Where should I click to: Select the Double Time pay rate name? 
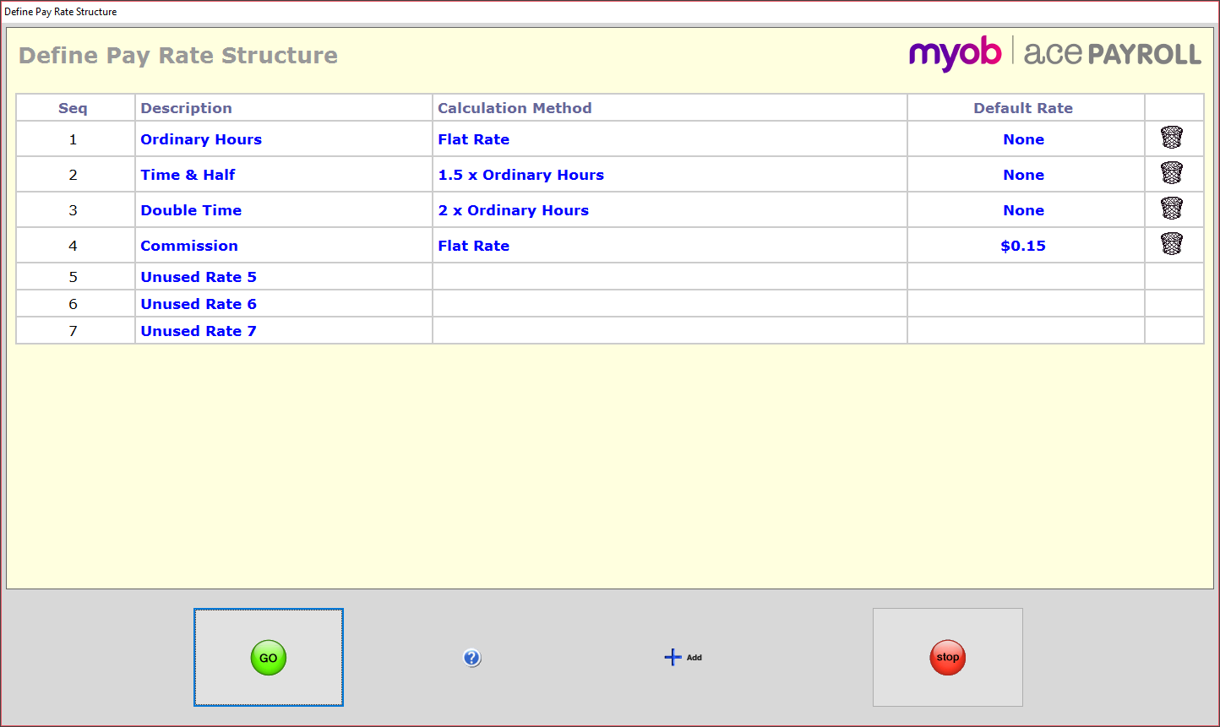pyautogui.click(x=191, y=209)
